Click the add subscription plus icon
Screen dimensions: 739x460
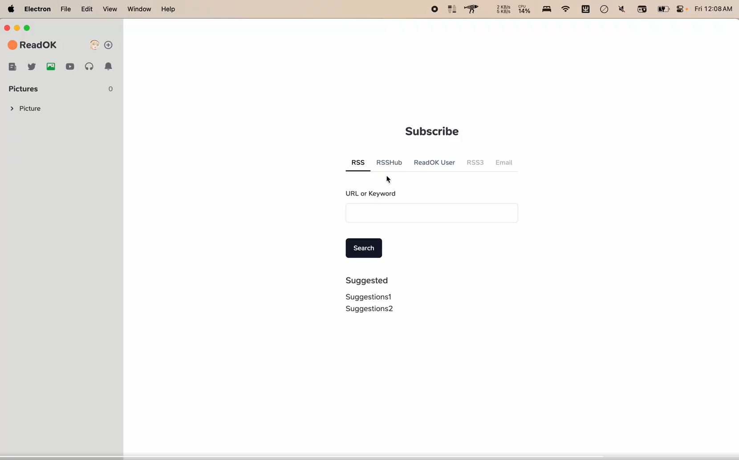click(109, 45)
